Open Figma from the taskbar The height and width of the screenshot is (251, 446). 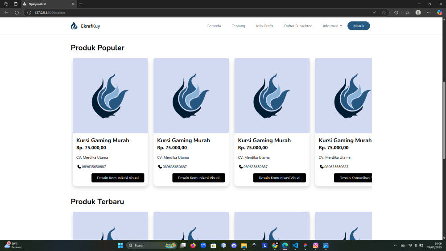click(x=306, y=245)
